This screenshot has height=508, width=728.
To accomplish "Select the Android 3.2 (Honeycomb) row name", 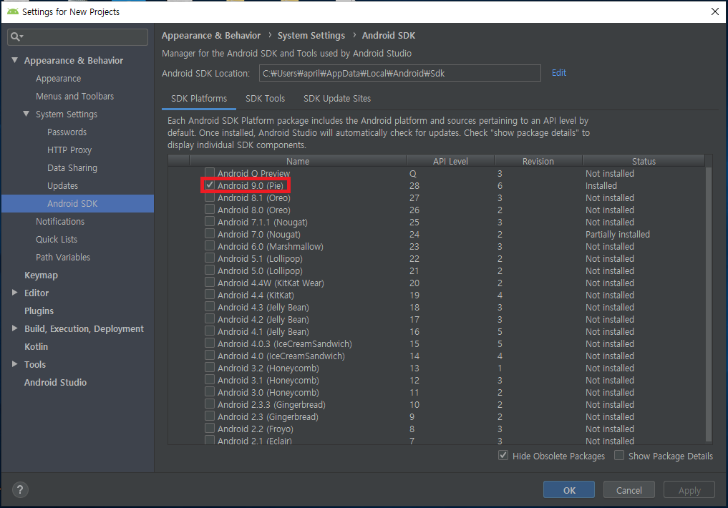I will point(268,368).
